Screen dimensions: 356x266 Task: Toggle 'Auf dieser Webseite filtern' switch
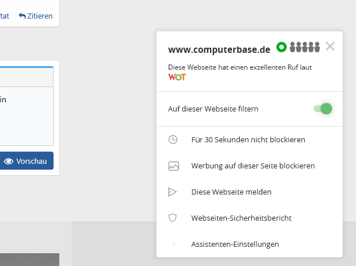[x=323, y=109]
